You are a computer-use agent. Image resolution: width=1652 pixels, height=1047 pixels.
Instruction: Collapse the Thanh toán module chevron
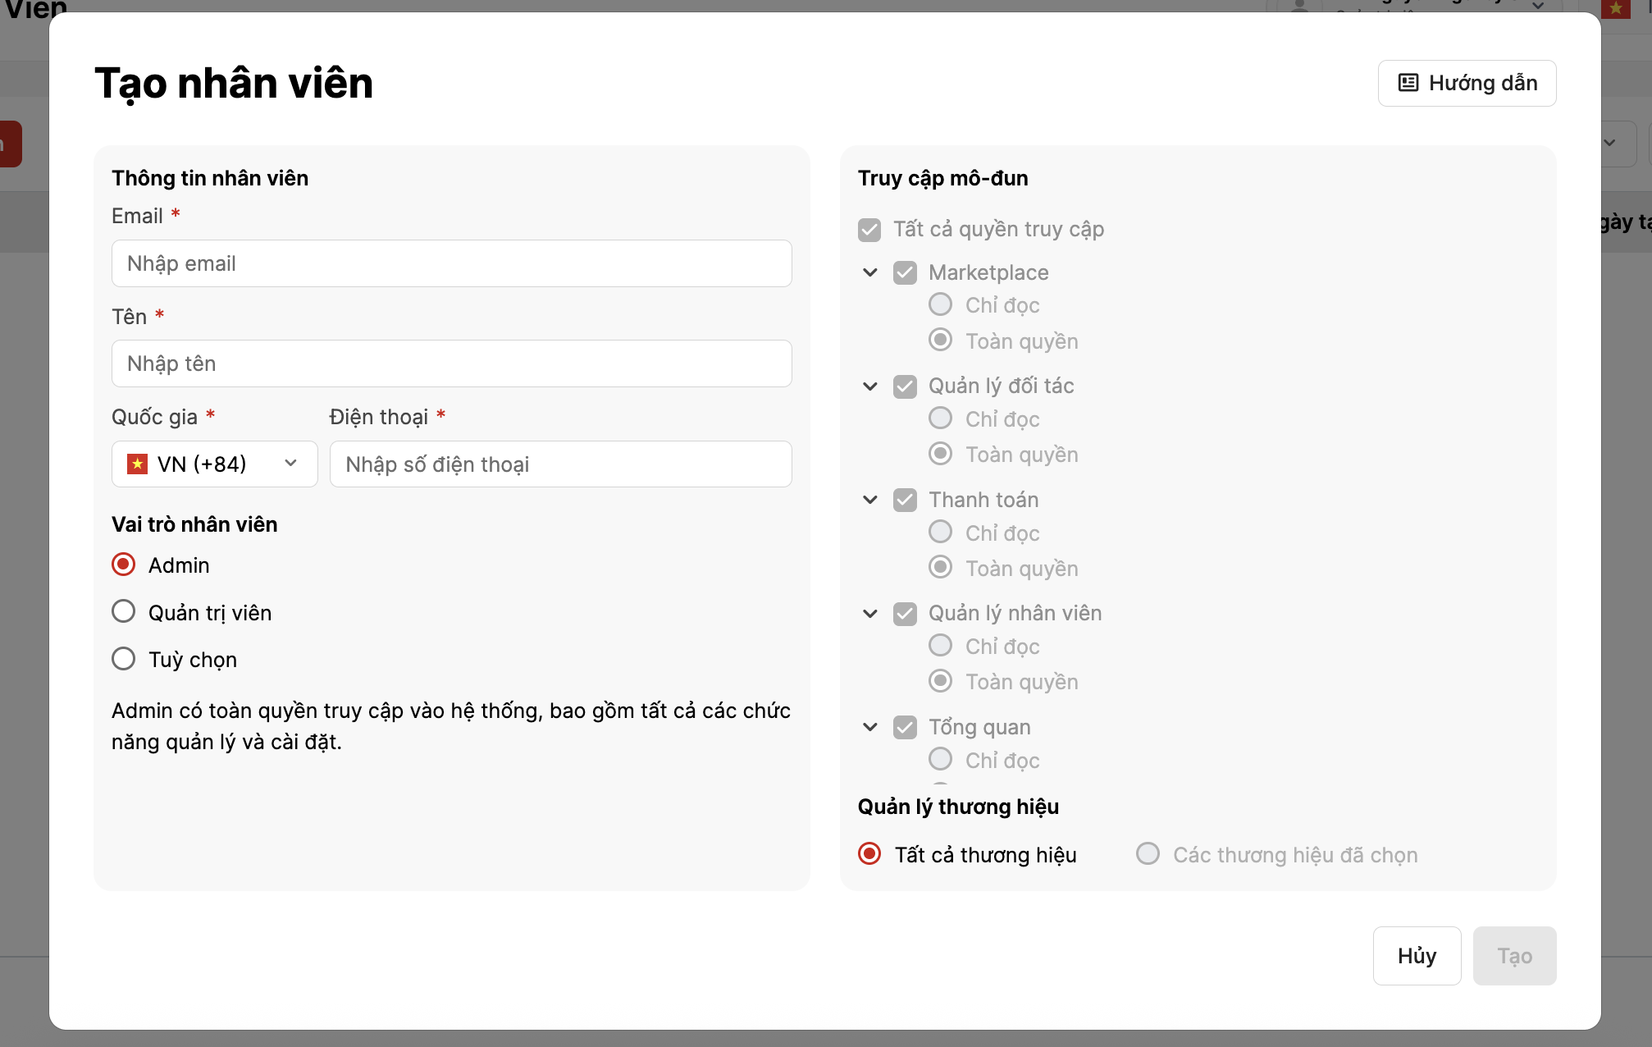click(870, 500)
